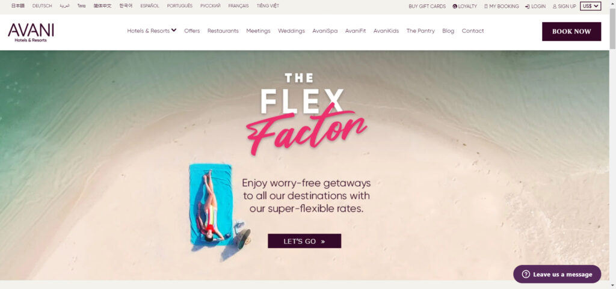
Task: Open Loyalty program icon link
Action: (x=455, y=6)
